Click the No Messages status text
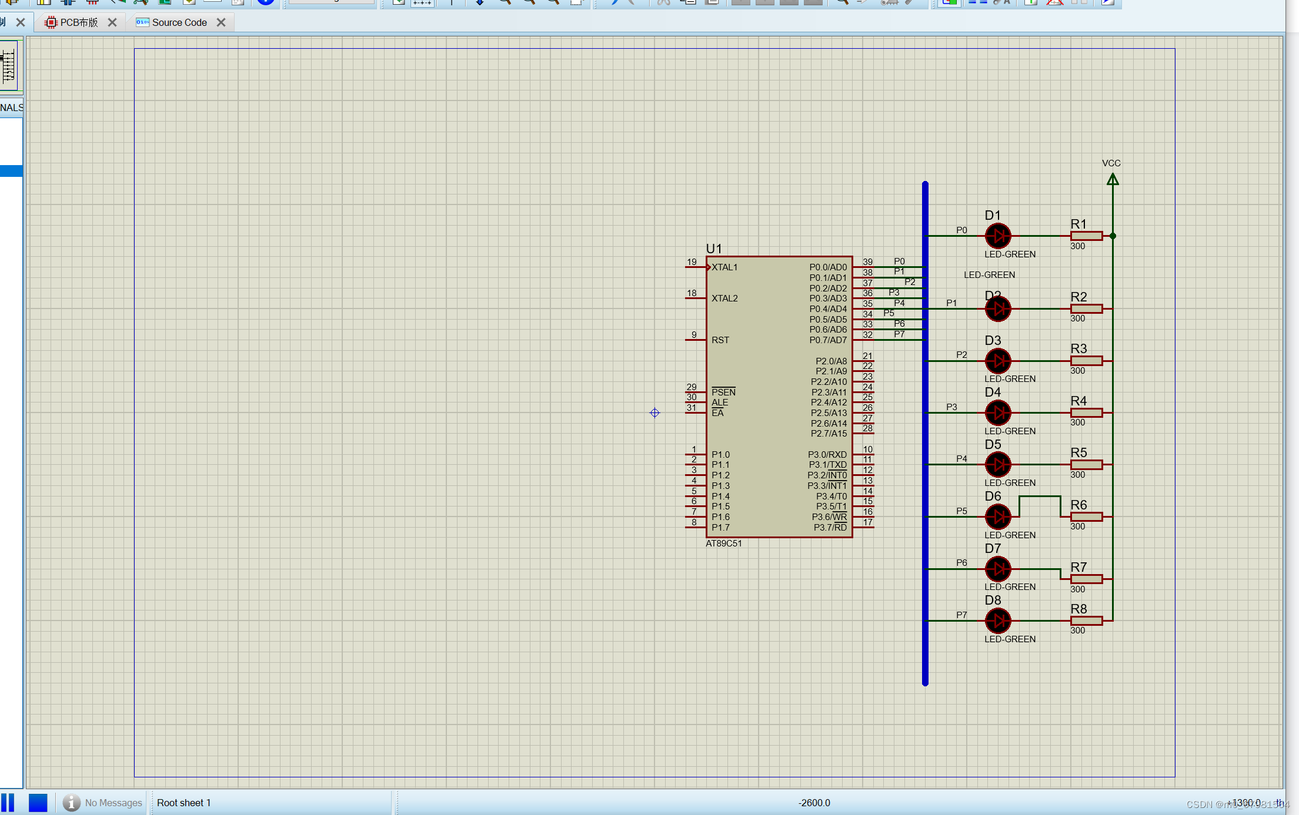This screenshot has height=815, width=1299. (x=113, y=802)
